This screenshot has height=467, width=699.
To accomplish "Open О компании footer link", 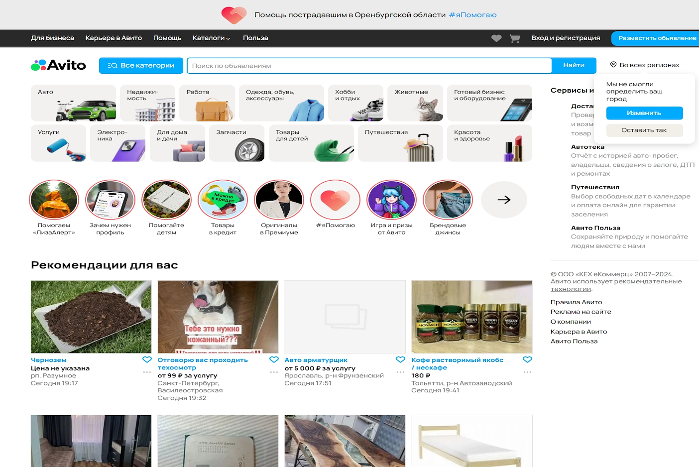I will [571, 322].
